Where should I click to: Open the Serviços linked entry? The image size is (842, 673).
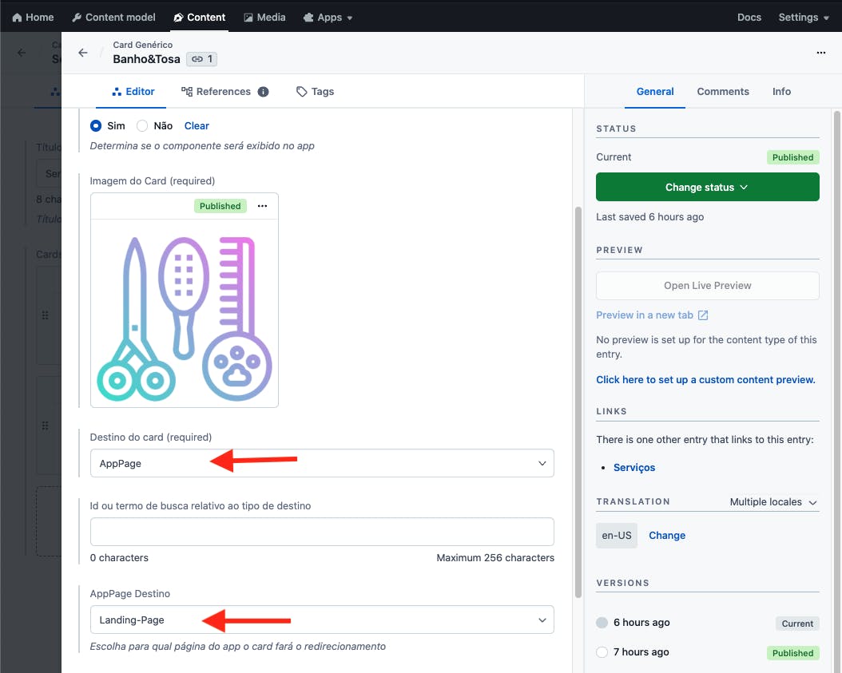[x=634, y=468]
